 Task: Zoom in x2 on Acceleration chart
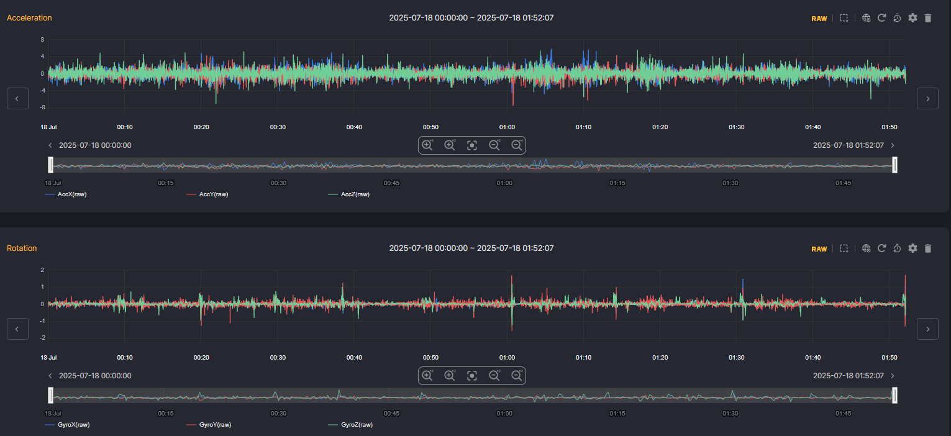[450, 145]
